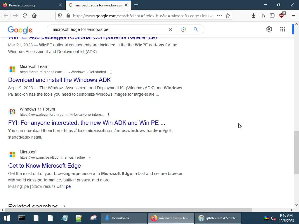Click the volume muted tray icon
Viewport: 299px width, 224px height.
(x=273, y=218)
